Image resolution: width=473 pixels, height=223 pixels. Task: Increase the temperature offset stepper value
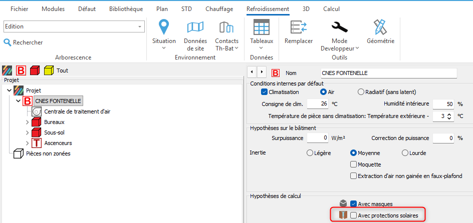448,113
